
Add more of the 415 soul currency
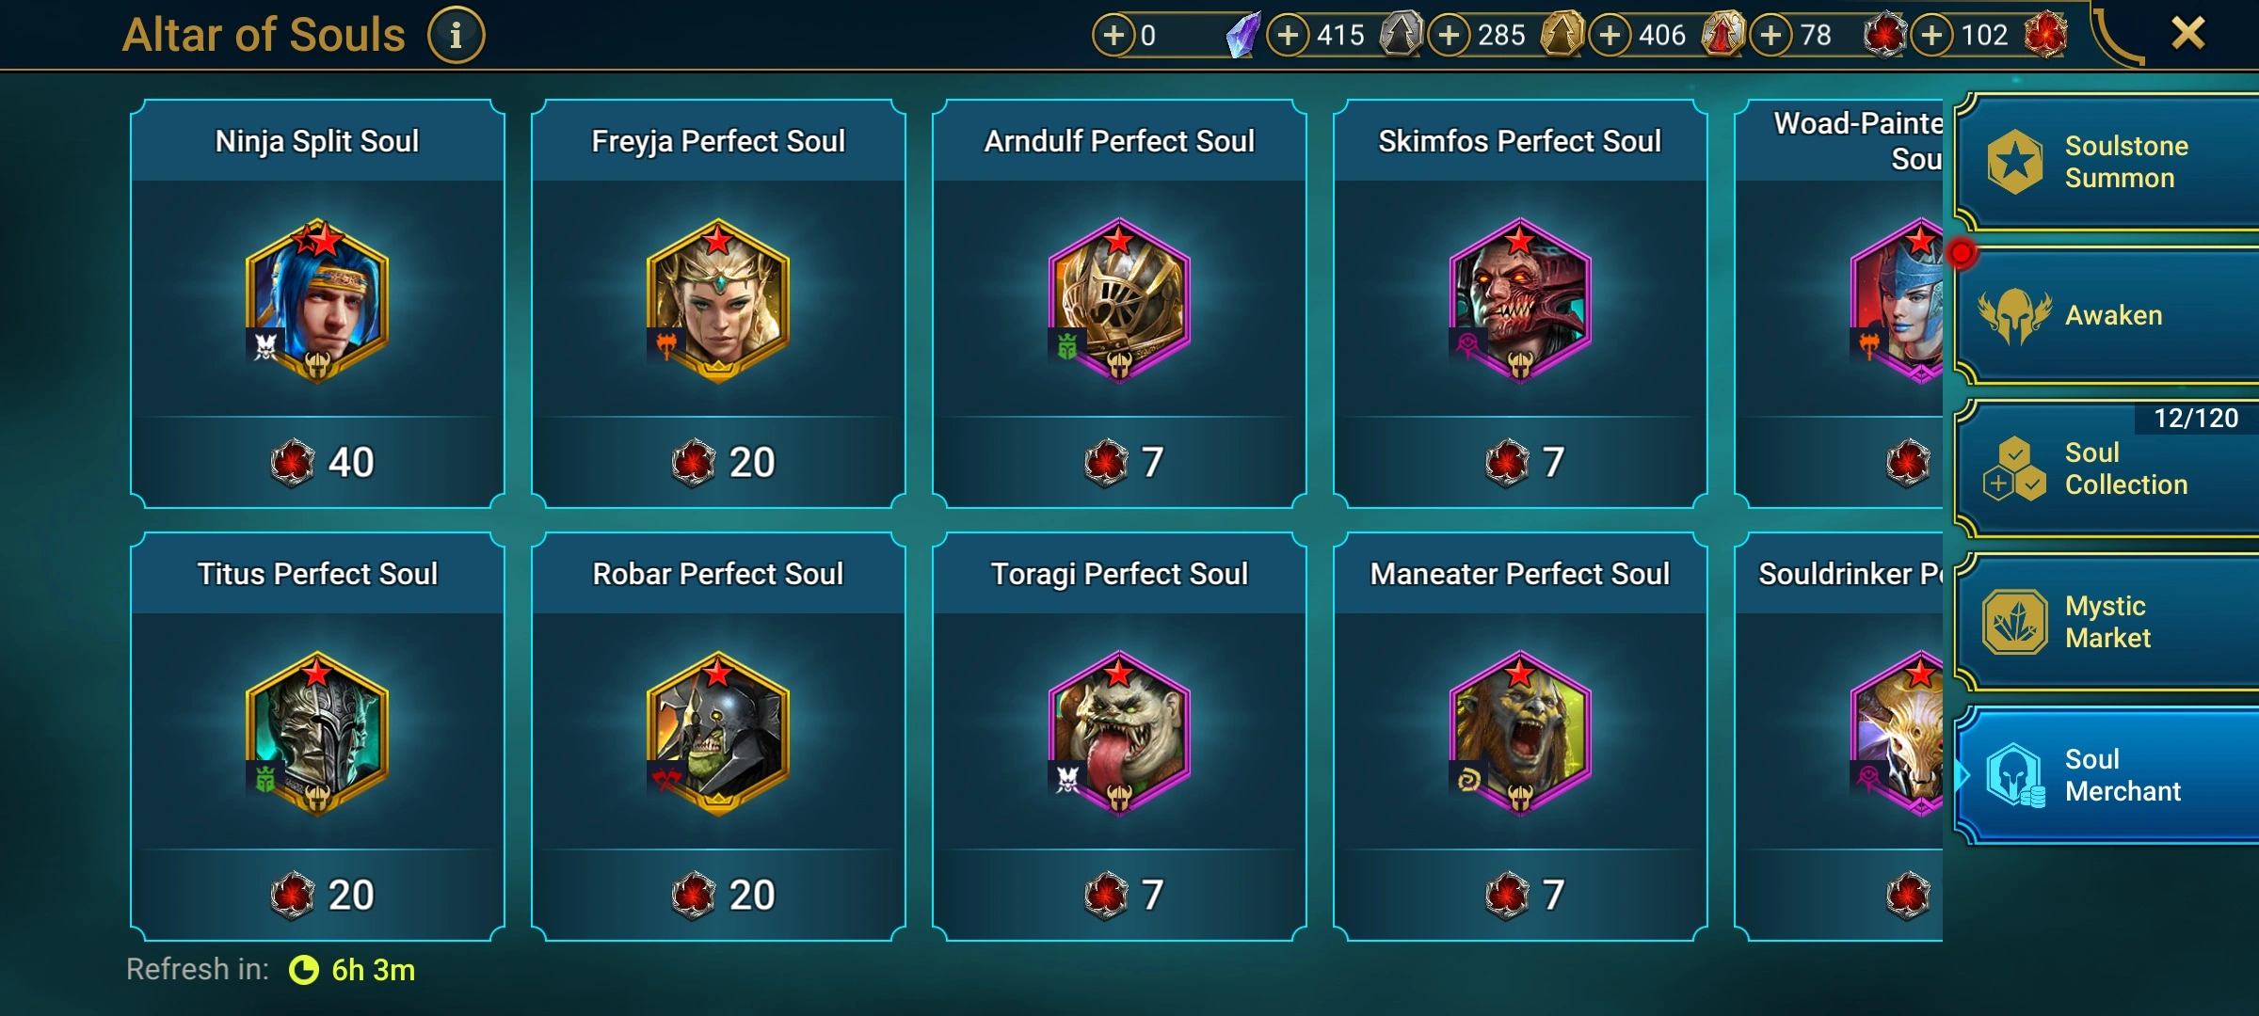click(x=1288, y=36)
